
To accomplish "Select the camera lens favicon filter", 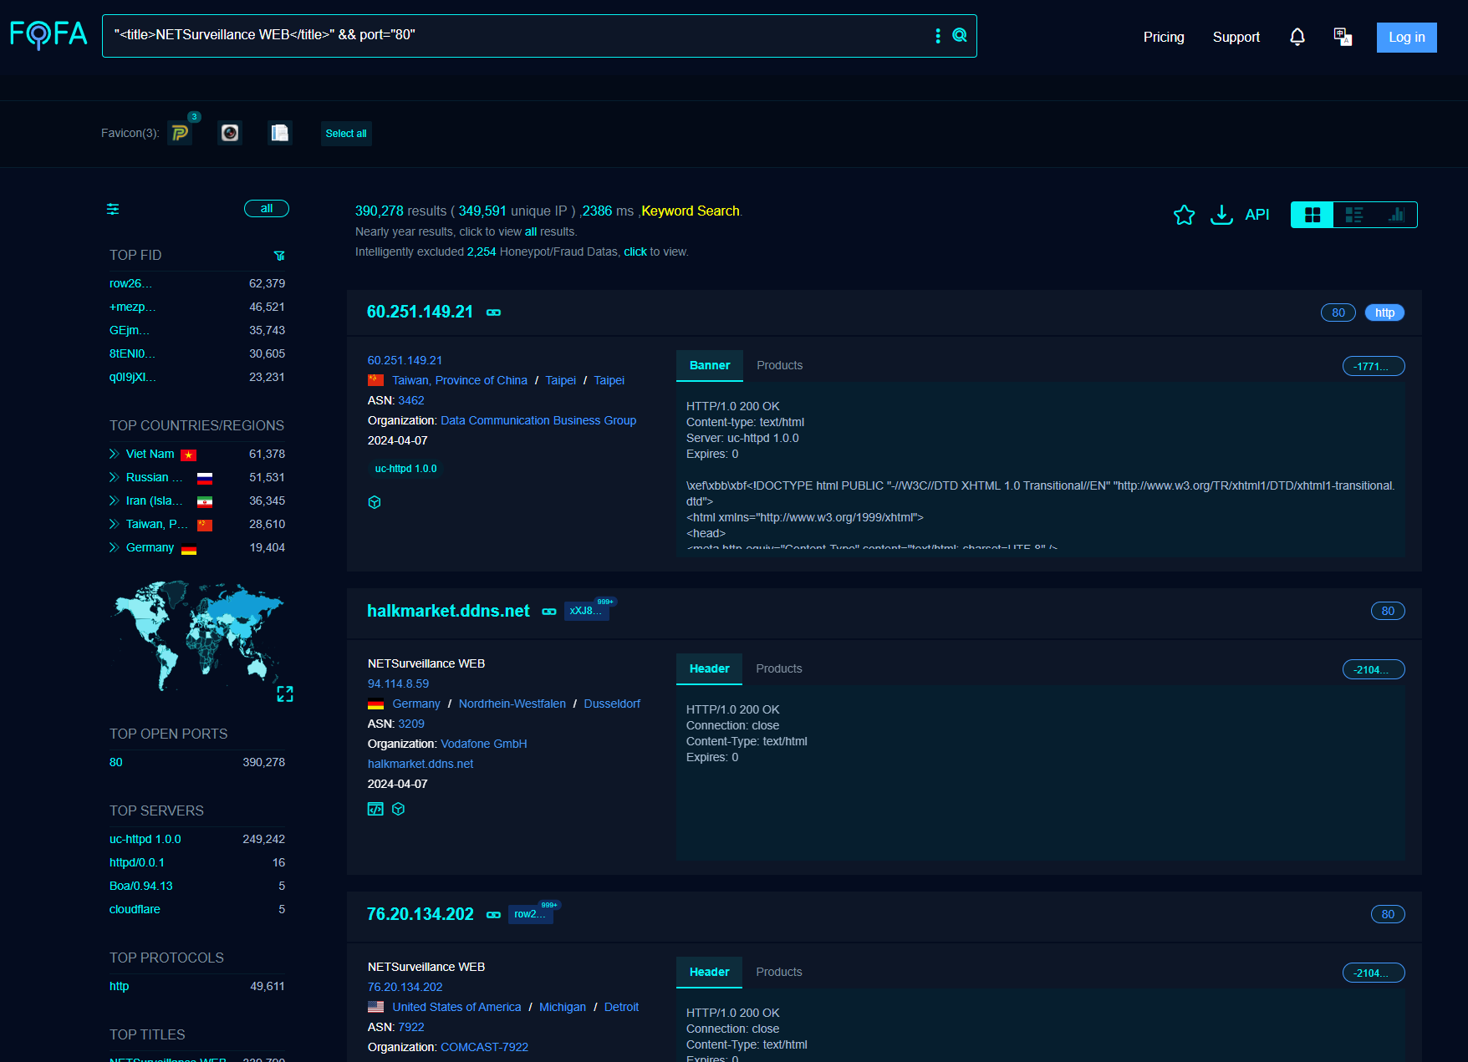I will click(230, 133).
